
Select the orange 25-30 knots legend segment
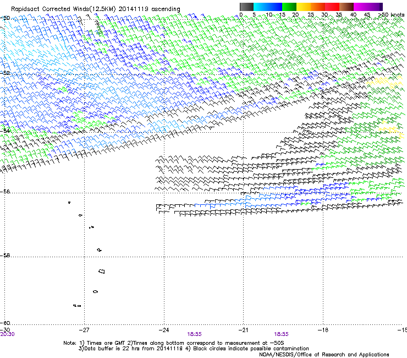click(x=318, y=7)
